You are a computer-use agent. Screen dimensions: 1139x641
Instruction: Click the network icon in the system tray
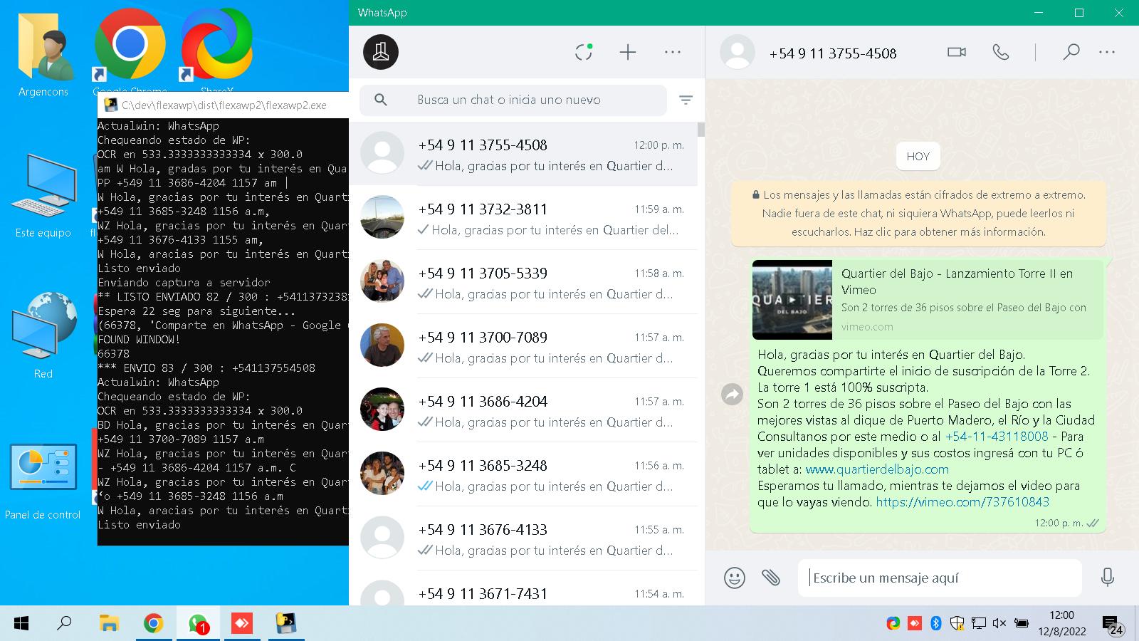pyautogui.click(x=978, y=623)
